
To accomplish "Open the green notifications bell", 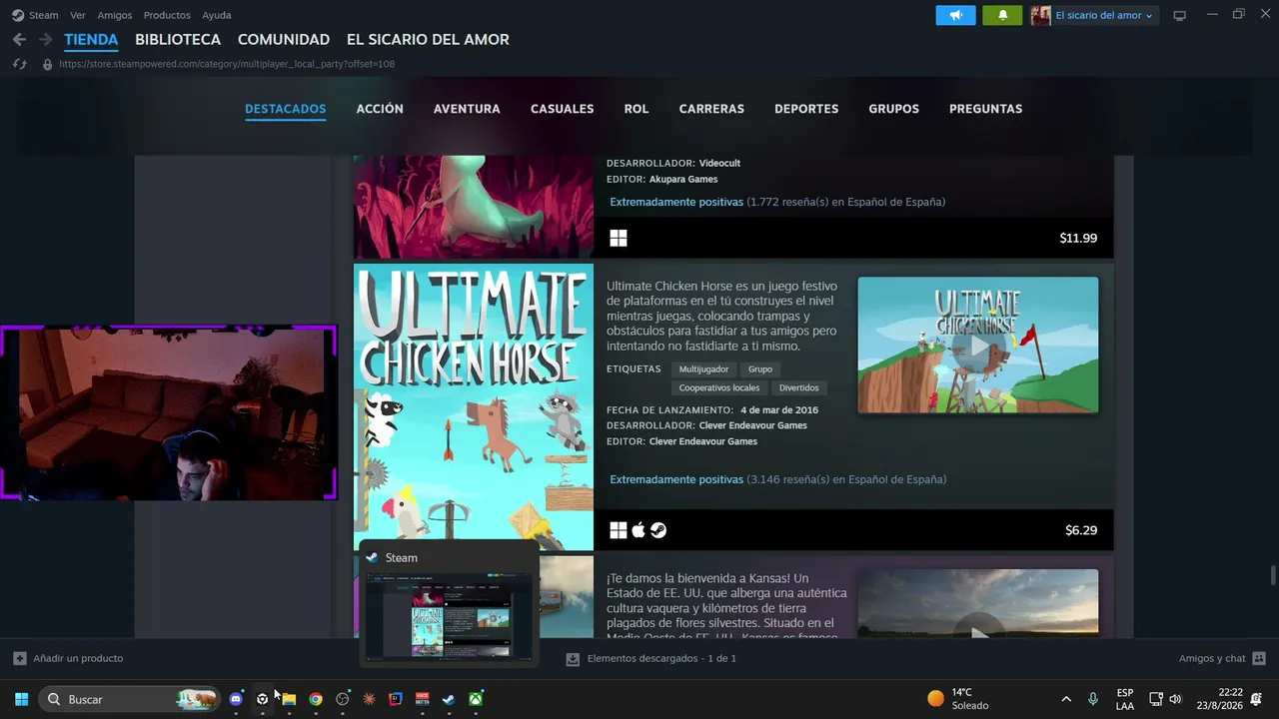I will (1002, 15).
